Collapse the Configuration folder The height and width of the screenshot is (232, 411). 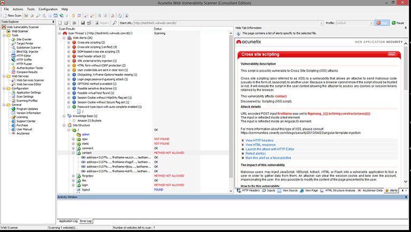click(4, 89)
